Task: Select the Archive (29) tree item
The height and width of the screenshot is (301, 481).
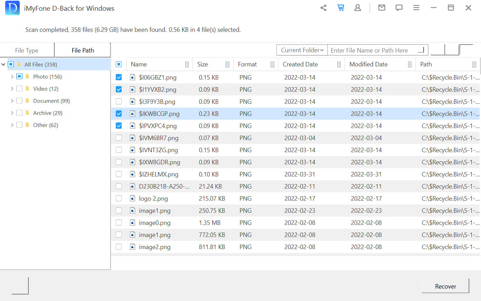Action: 48,113
